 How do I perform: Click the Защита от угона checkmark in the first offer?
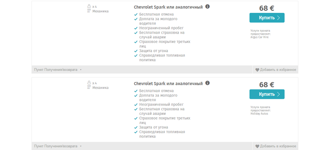(x=135, y=51)
